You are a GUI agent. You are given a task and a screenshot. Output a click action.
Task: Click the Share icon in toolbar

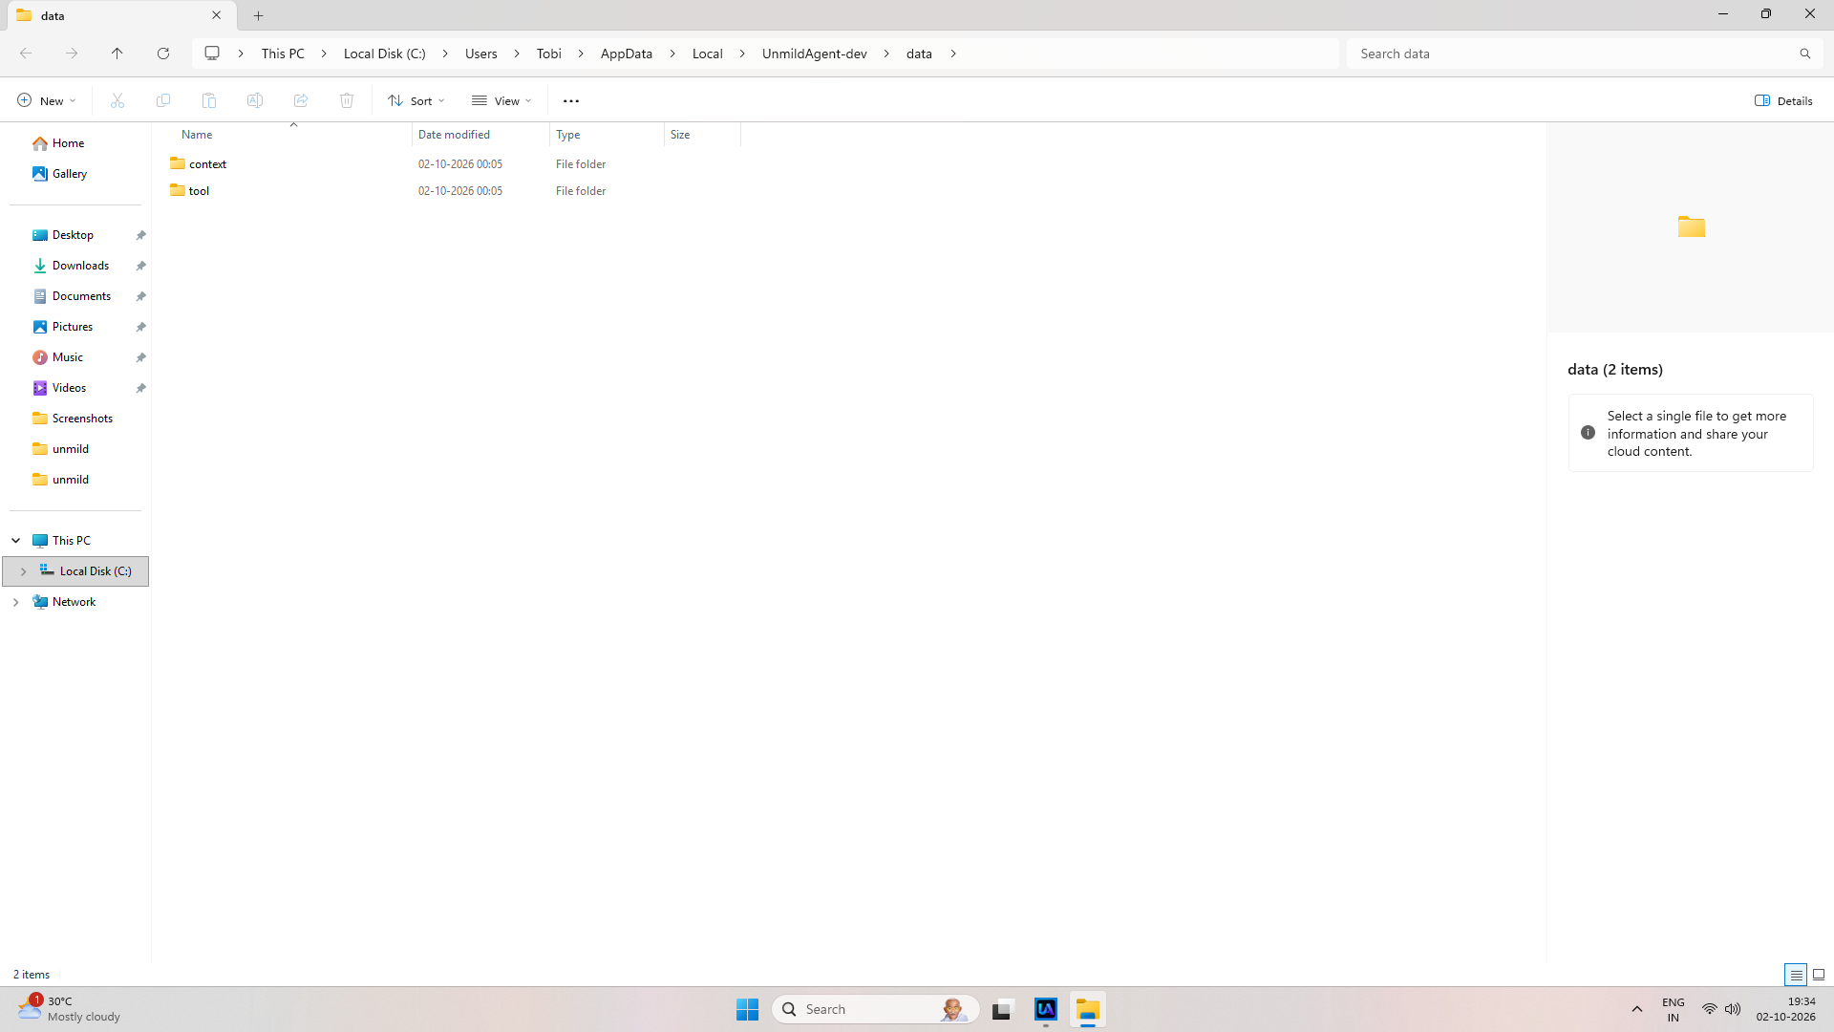tap(301, 100)
